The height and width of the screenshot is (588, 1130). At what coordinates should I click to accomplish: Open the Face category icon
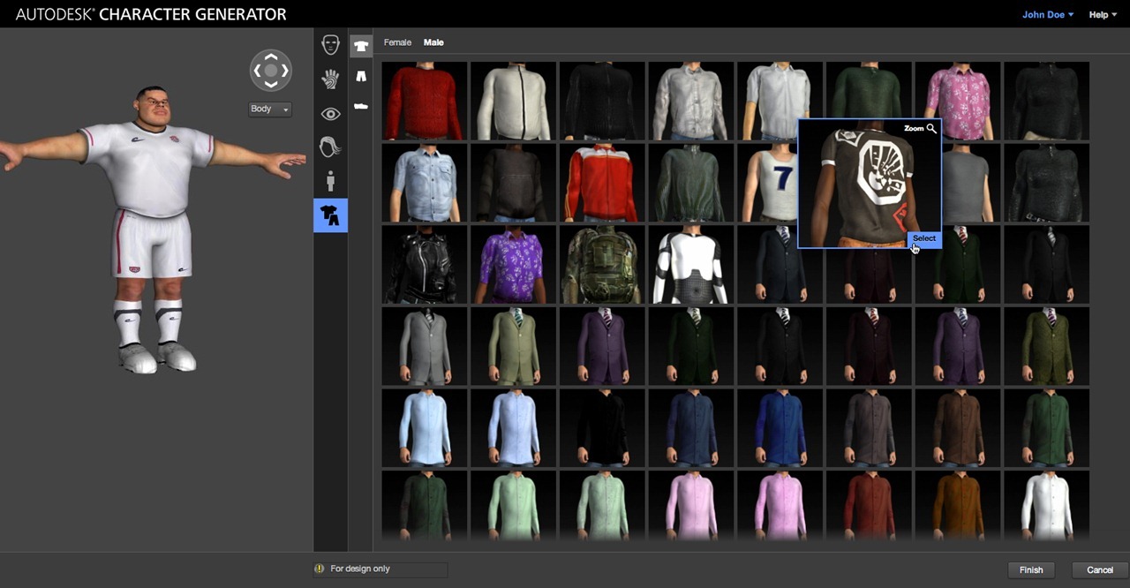[330, 44]
